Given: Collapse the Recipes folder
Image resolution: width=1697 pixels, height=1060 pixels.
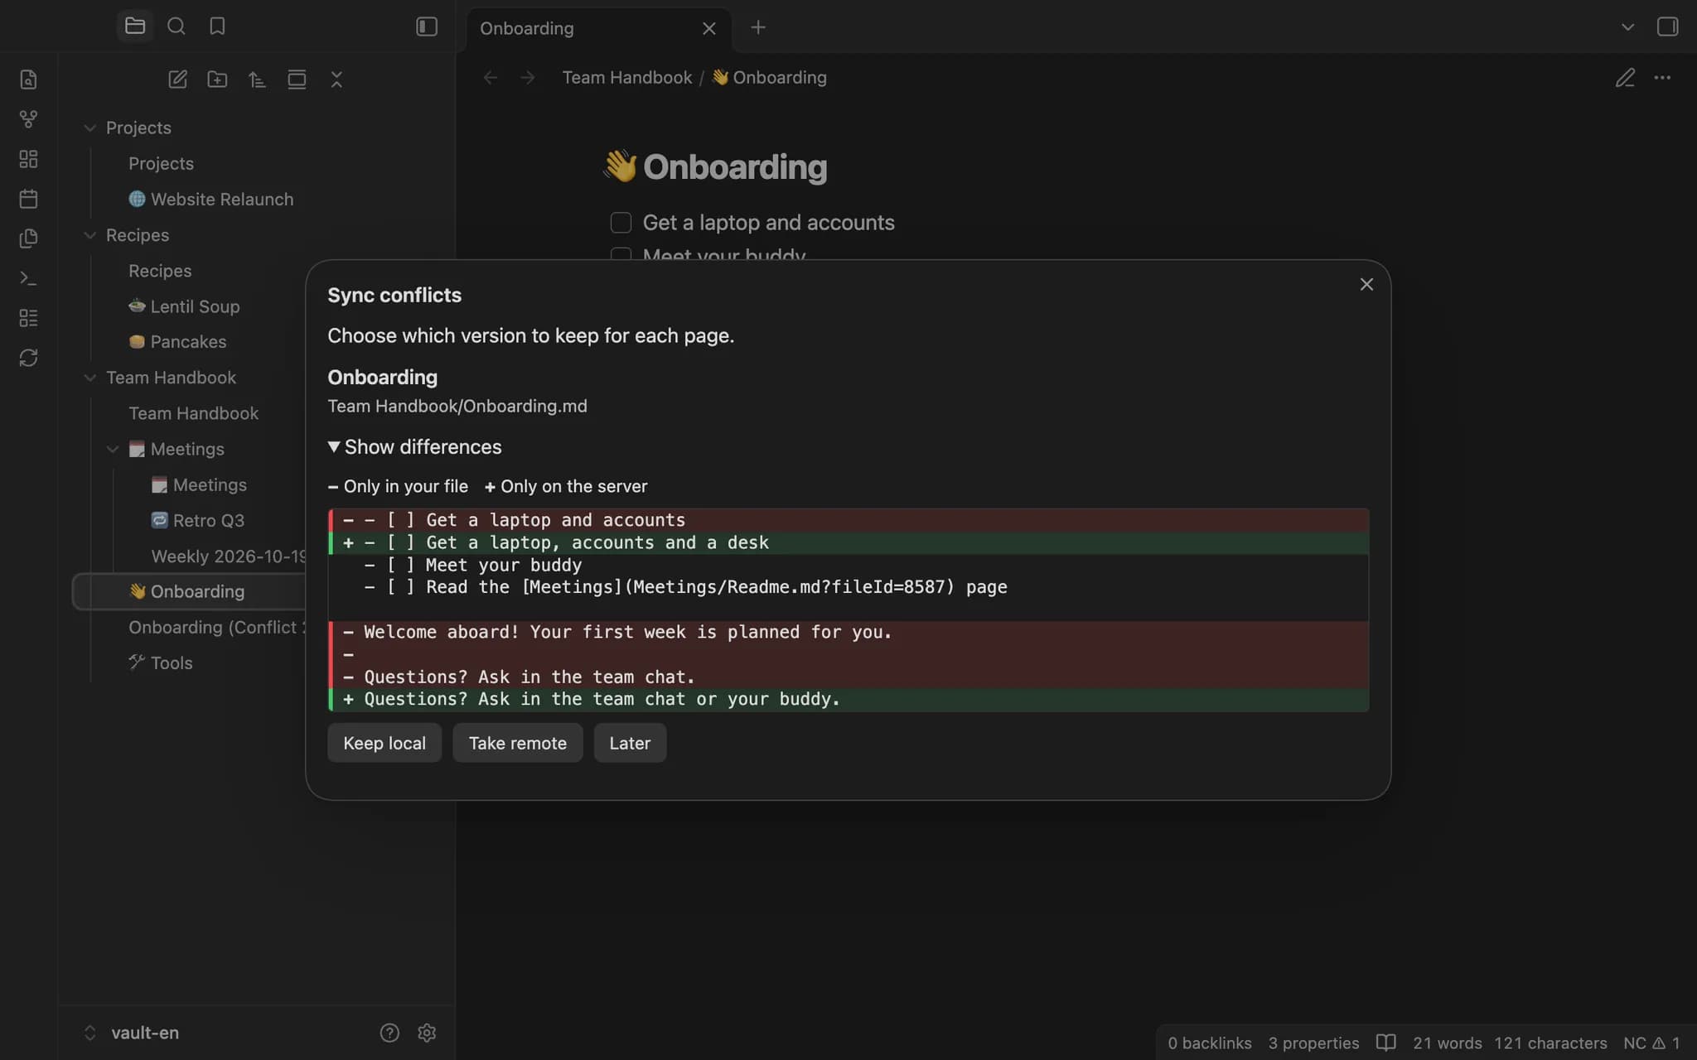Looking at the screenshot, I should [89, 235].
